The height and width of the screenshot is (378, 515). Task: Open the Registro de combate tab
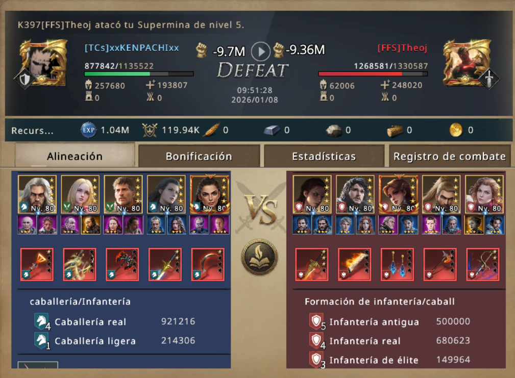tap(449, 156)
